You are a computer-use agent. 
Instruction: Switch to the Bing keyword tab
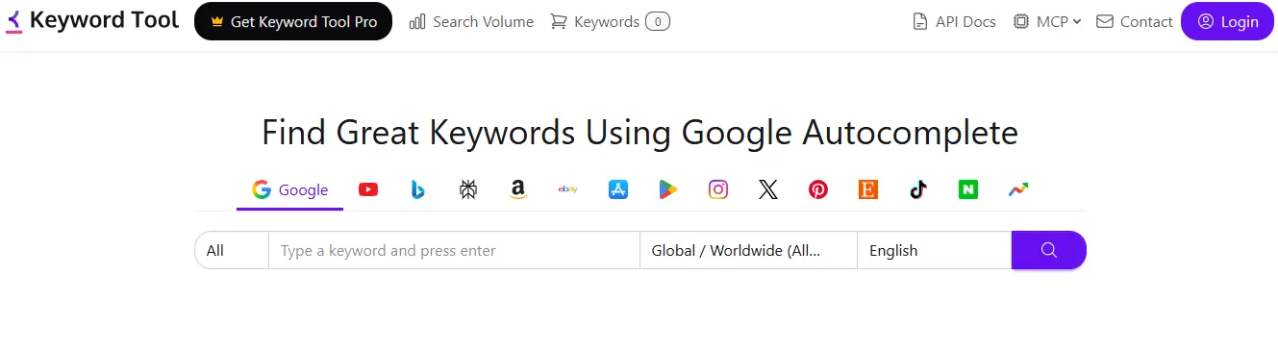point(418,190)
